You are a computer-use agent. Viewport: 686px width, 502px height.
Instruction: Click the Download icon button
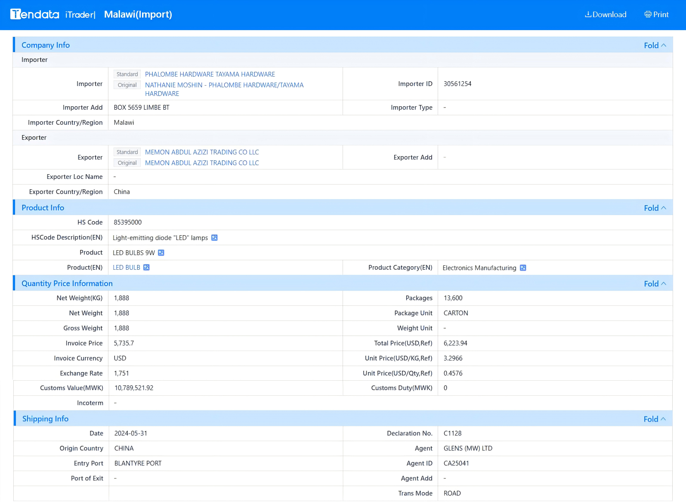tap(605, 15)
